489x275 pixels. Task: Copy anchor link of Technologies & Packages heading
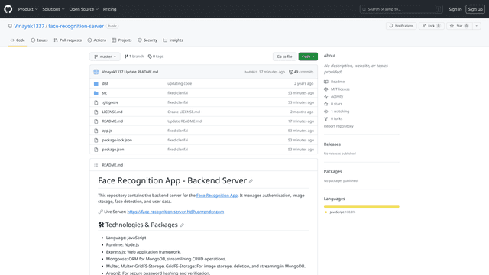coord(182,225)
